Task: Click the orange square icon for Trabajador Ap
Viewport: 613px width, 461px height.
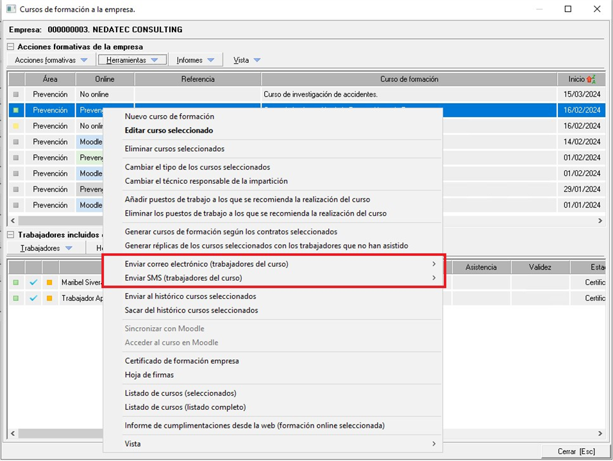Action: pyautogui.click(x=49, y=298)
